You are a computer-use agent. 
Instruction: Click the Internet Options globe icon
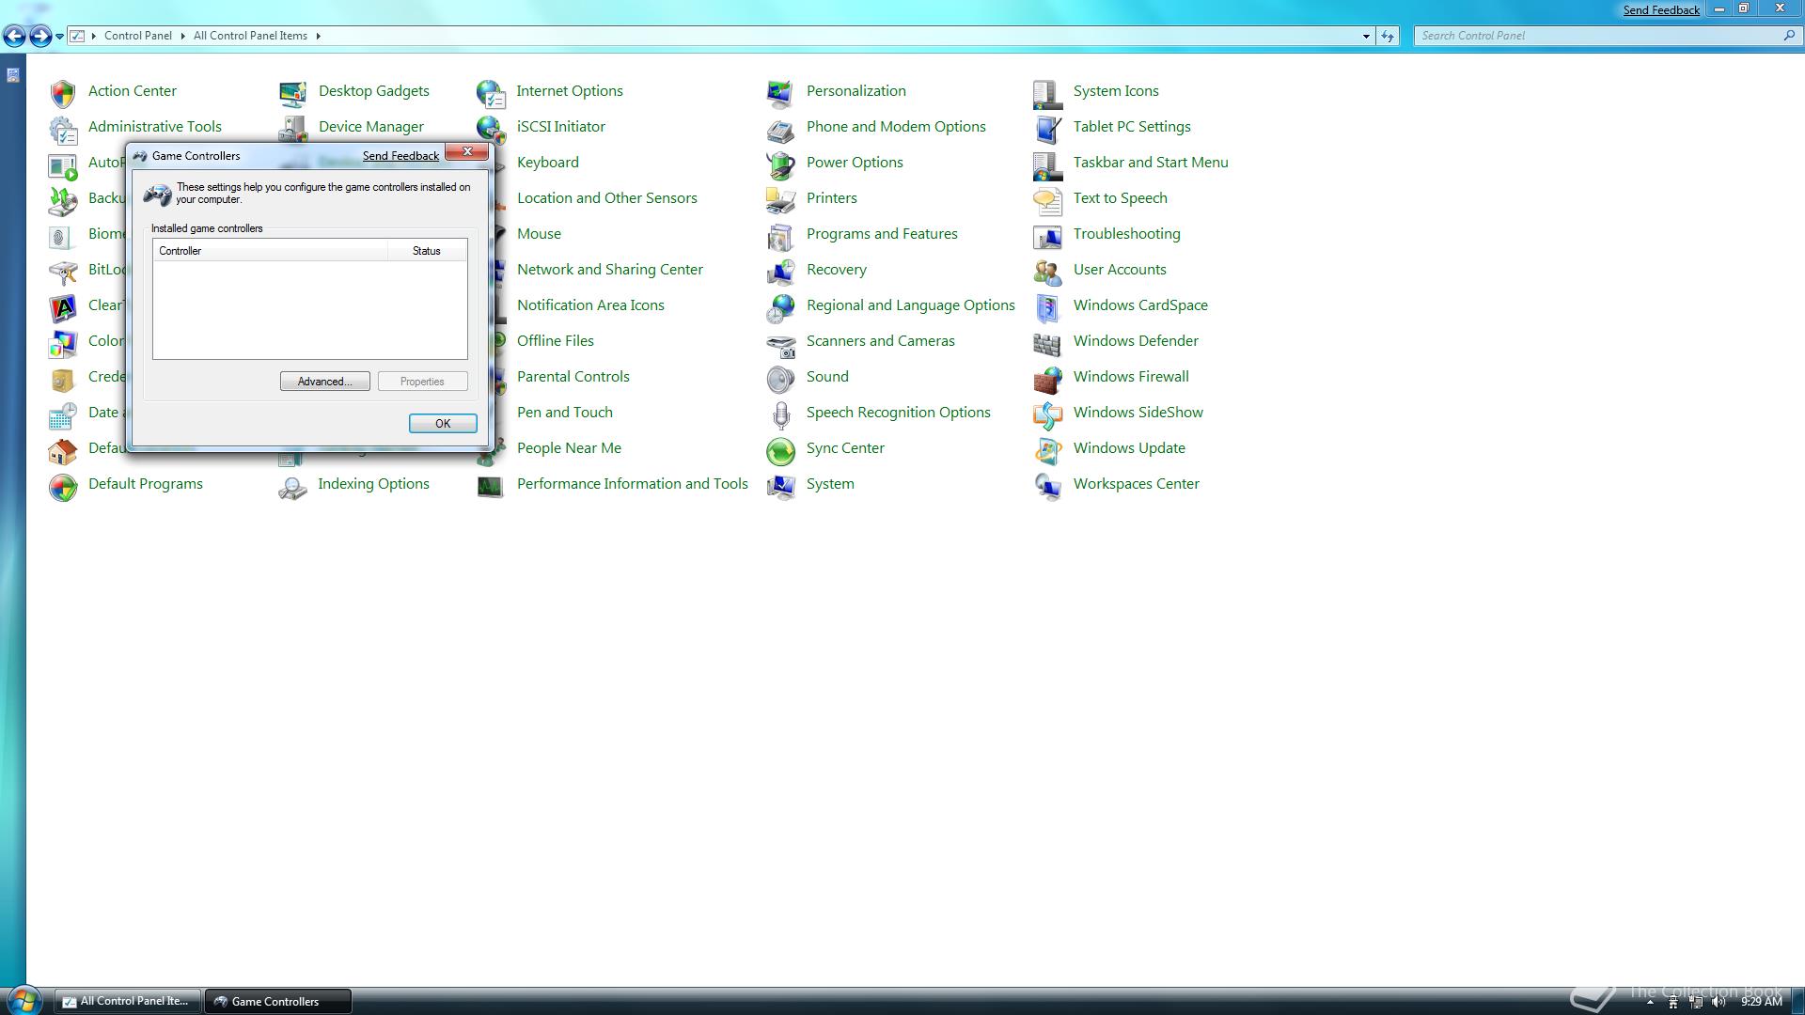[490, 92]
